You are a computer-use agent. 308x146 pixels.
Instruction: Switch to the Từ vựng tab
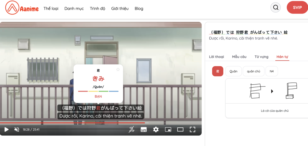261,57
